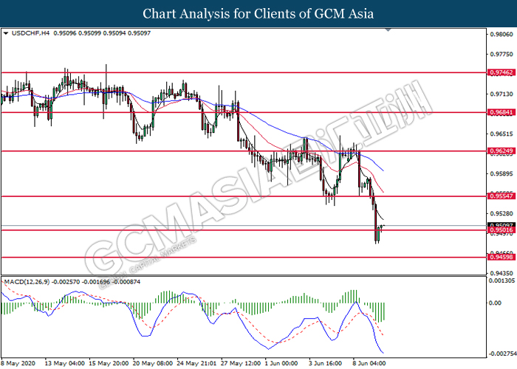
Task: Click the 8 May 2020 date label
Action: [18, 363]
